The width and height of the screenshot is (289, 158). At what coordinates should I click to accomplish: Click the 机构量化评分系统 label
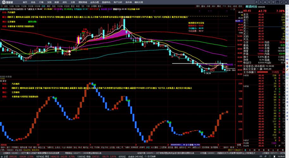(196, 23)
